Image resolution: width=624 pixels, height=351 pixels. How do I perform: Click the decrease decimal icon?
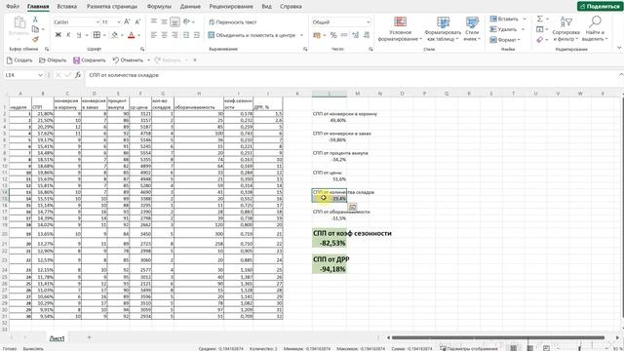point(367,35)
